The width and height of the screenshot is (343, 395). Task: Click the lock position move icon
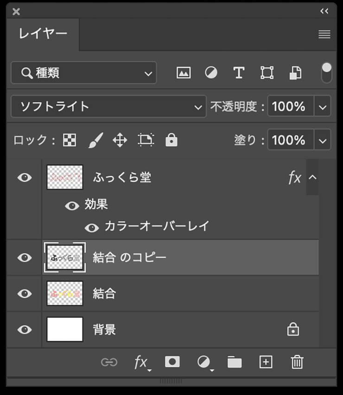click(x=120, y=140)
